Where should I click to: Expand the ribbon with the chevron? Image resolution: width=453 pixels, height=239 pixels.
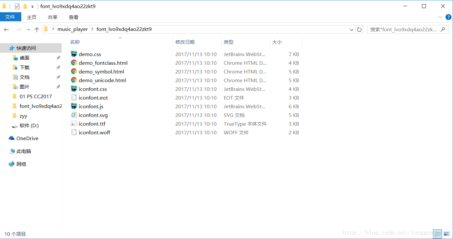tap(440, 17)
